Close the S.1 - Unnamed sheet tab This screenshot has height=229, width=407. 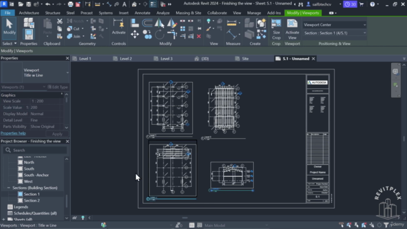pyautogui.click(x=314, y=59)
